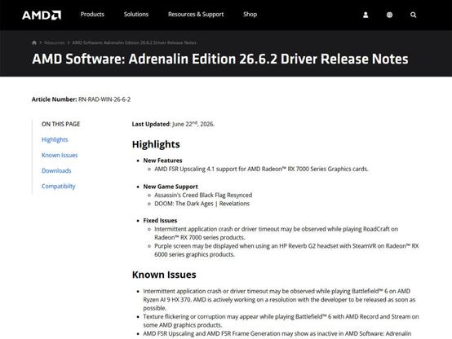Open the search magnifier icon
The image size is (452, 339).
[413, 15]
